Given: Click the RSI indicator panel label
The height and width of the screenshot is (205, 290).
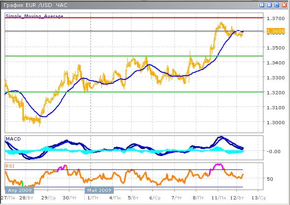Looking at the screenshot, I should (x=11, y=165).
